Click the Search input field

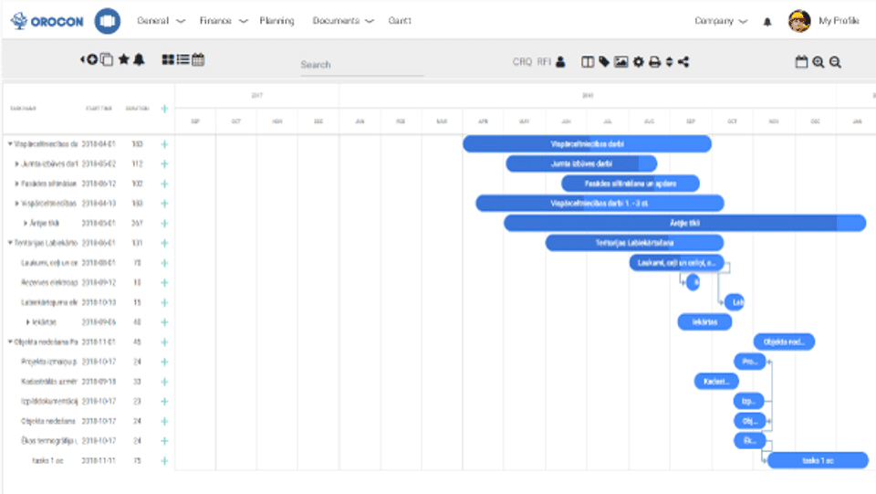coord(362,65)
